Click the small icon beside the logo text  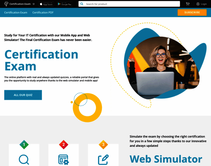tap(34, 4)
